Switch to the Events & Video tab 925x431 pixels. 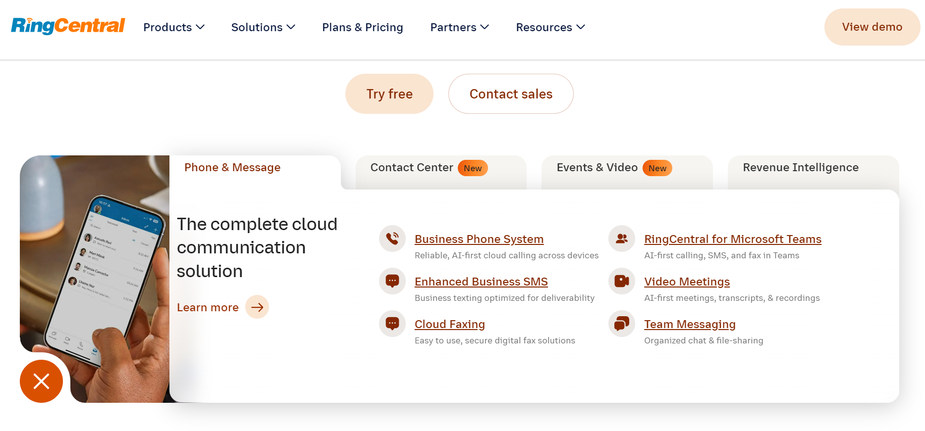tap(627, 172)
